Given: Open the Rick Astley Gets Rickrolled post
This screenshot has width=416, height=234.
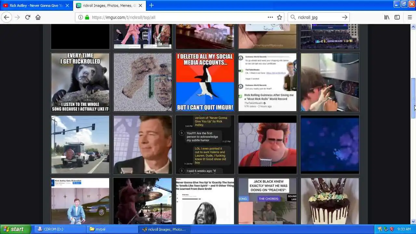Looking at the screenshot, I should click(x=80, y=201).
